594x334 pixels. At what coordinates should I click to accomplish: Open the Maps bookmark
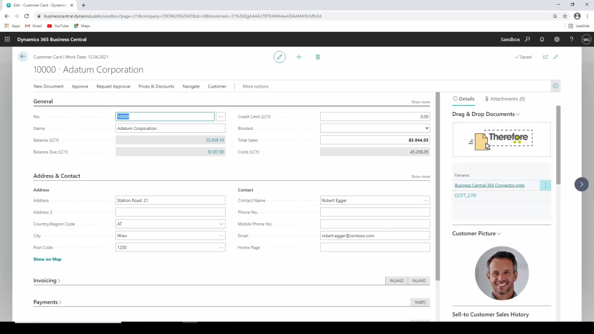(82, 26)
